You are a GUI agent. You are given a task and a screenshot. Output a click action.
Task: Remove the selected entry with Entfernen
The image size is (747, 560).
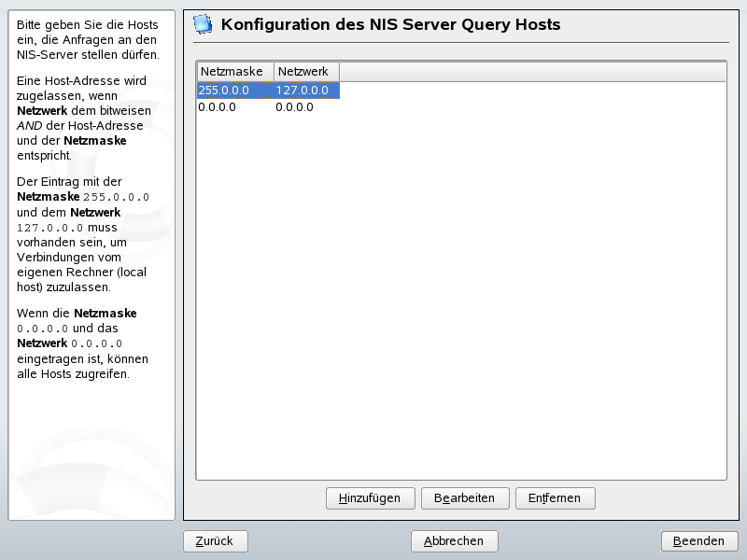(x=555, y=498)
